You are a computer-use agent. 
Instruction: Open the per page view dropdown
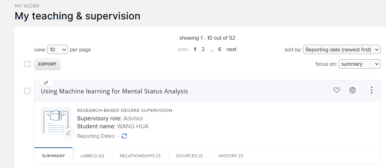58,50
